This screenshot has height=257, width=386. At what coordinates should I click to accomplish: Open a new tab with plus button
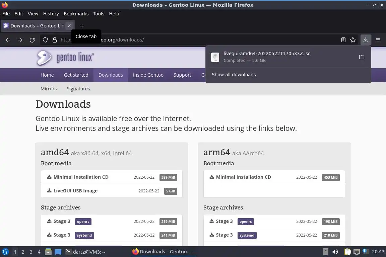pyautogui.click(x=82, y=26)
